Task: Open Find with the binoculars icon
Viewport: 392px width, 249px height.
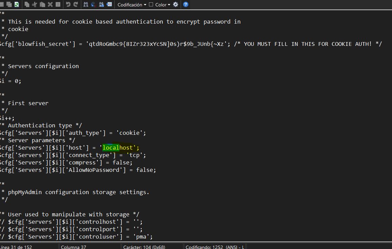Action: [86, 4]
